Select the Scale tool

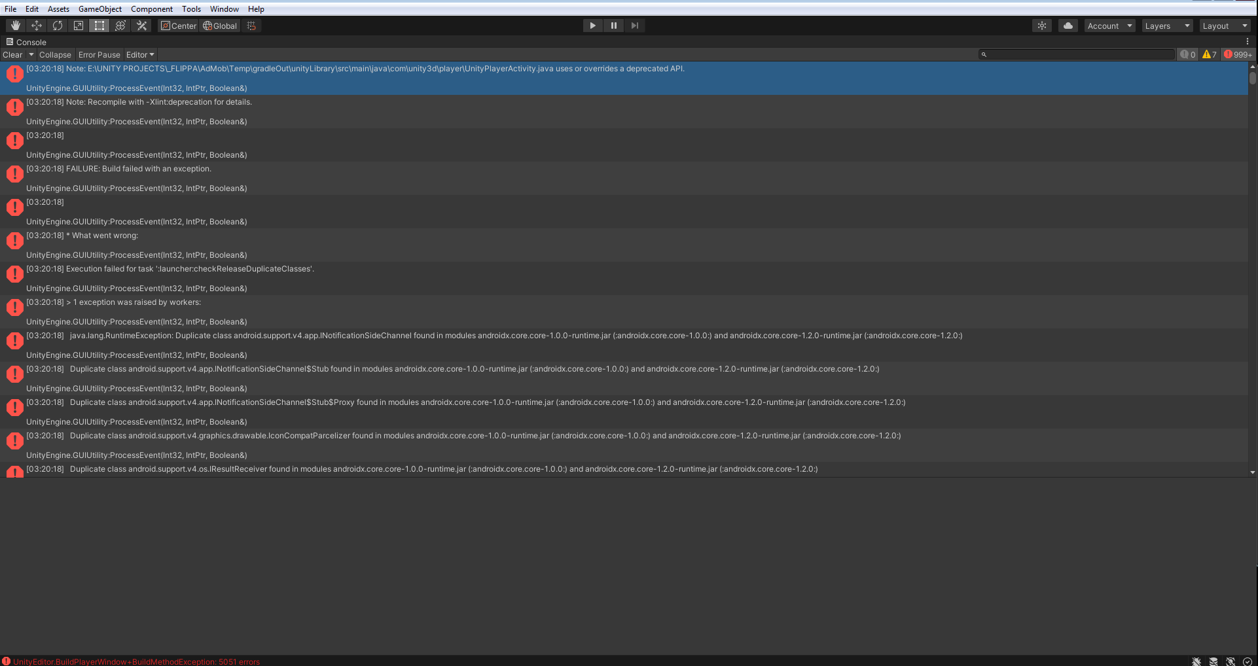[x=78, y=25]
